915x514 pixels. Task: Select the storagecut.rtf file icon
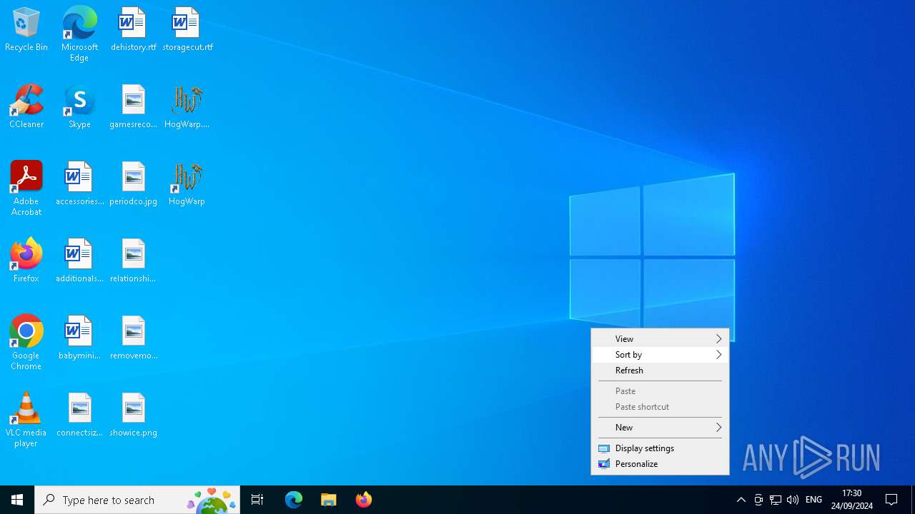(187, 30)
